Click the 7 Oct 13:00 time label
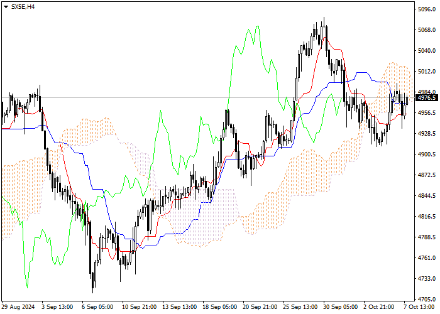The image size is (440, 314). point(419,307)
